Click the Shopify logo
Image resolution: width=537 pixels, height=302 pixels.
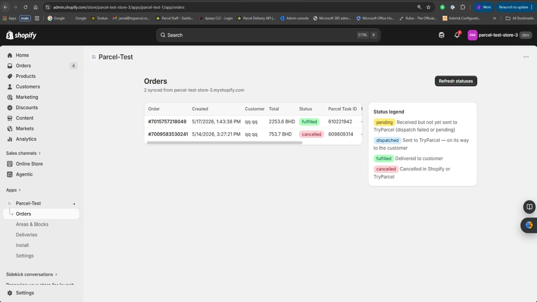[21, 35]
